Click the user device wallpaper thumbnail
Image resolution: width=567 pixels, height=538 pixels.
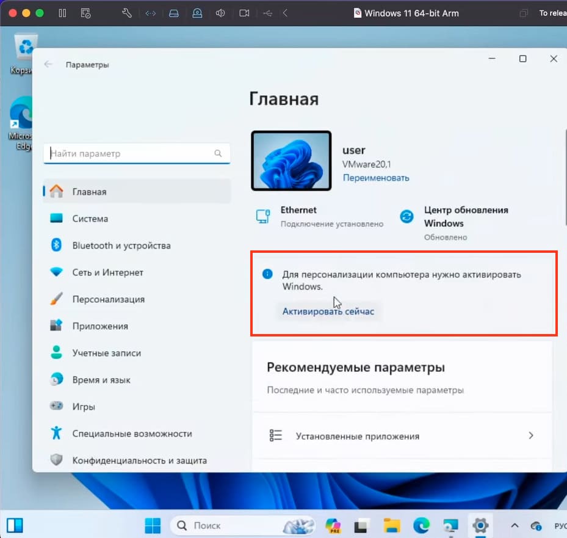coord(291,161)
